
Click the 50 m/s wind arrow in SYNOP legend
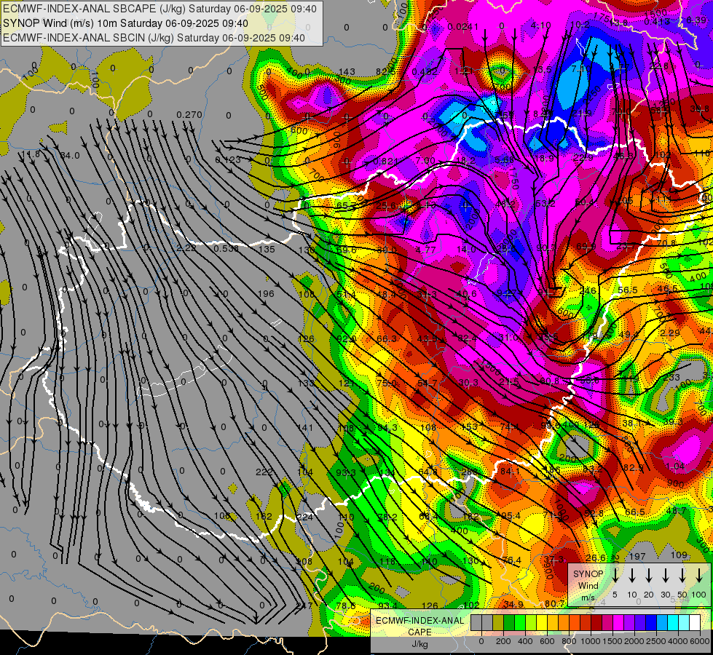(682, 576)
